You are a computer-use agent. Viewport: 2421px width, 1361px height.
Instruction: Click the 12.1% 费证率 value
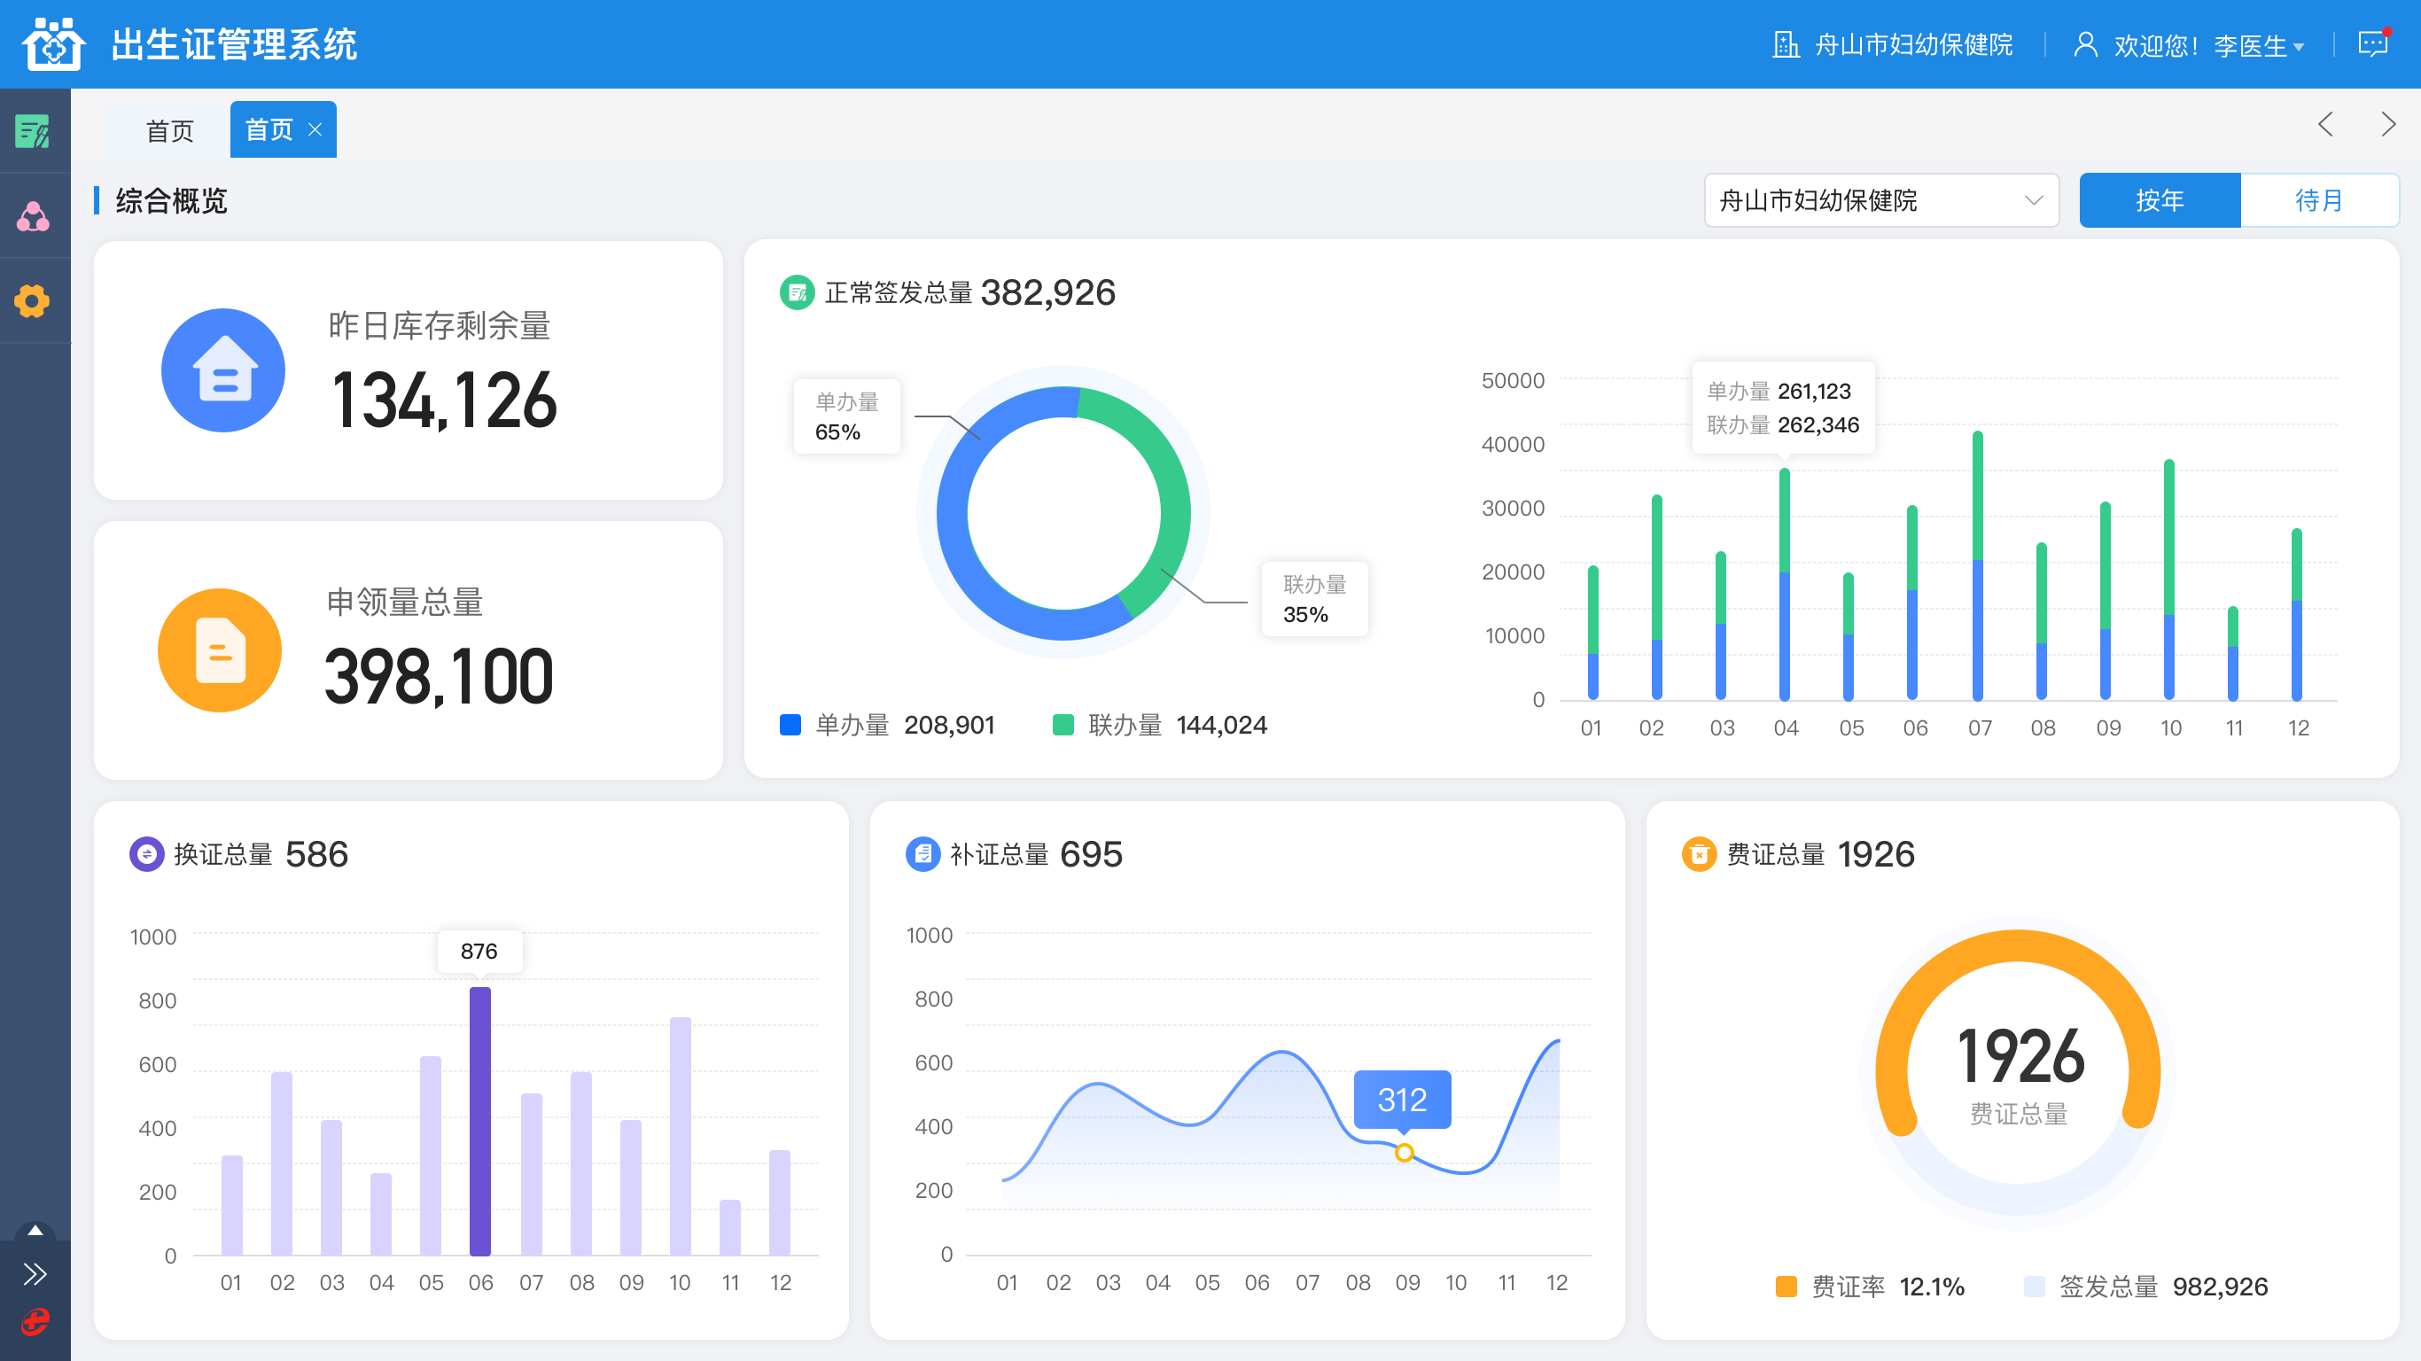tap(1931, 1286)
